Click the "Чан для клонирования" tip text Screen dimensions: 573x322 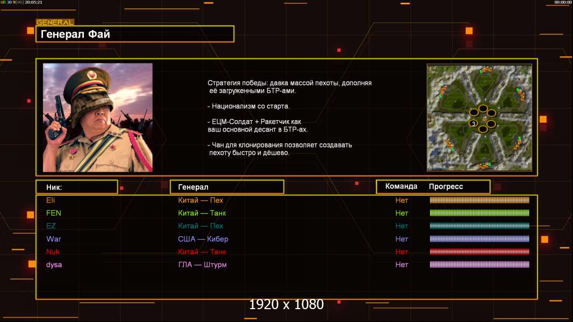pyautogui.click(x=280, y=149)
